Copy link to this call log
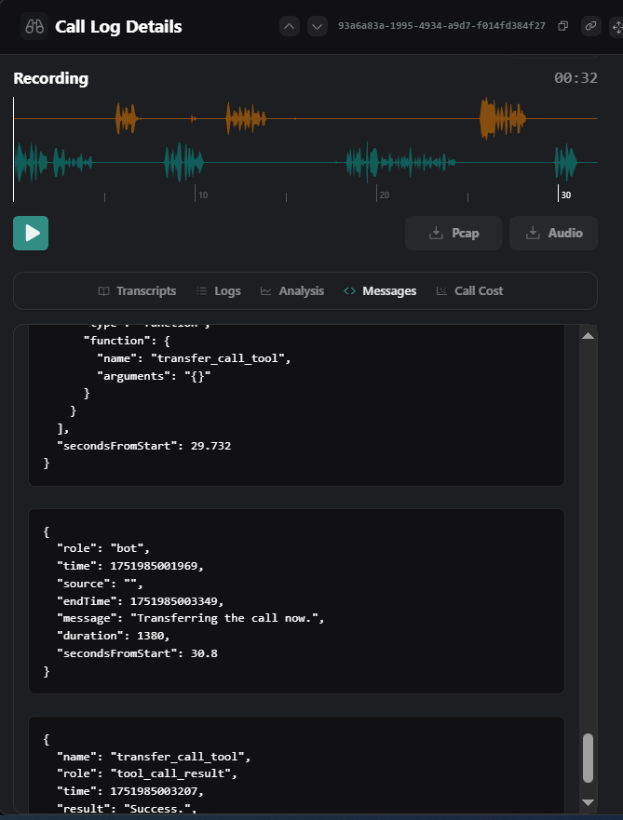Image resolution: width=623 pixels, height=820 pixels. [x=590, y=26]
